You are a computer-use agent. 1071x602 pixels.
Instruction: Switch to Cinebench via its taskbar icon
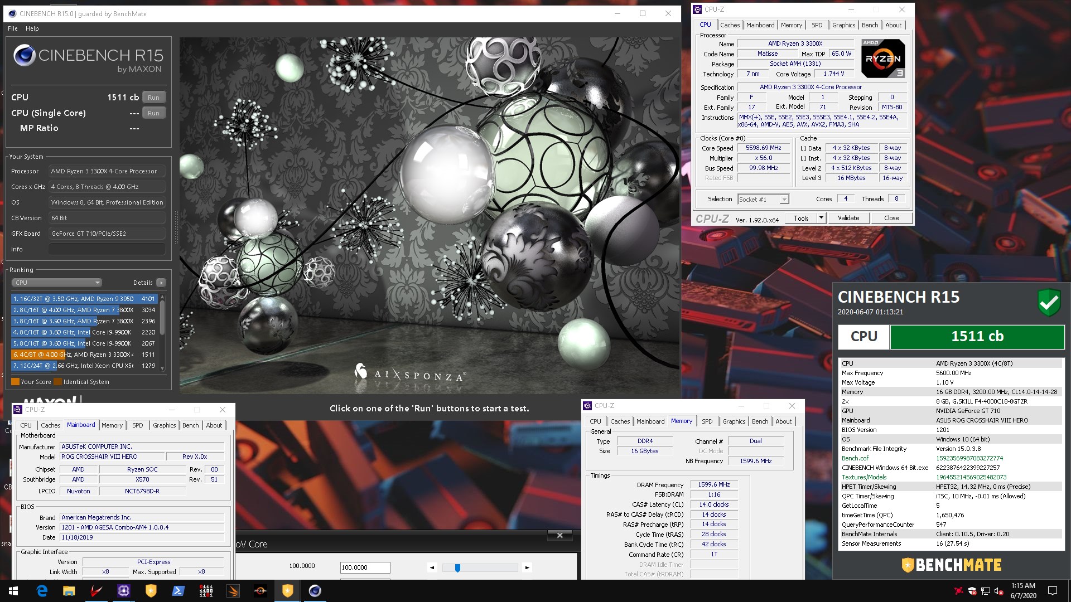click(315, 591)
